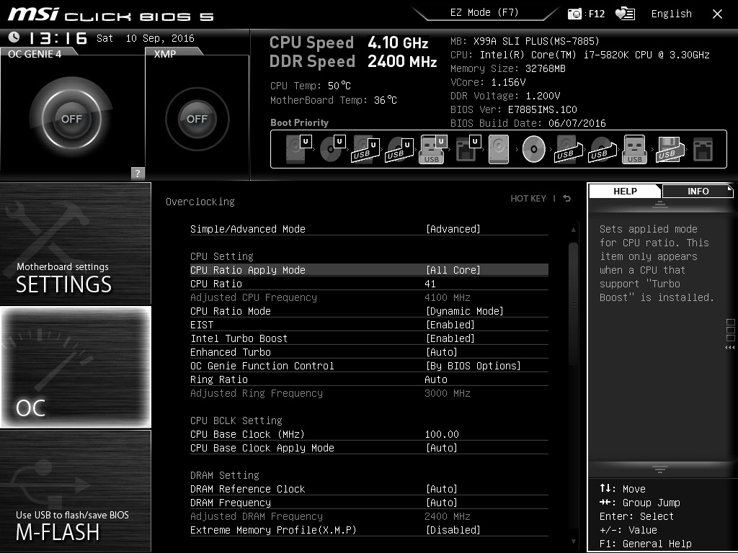The width and height of the screenshot is (738, 553).
Task: Select the legacy CD/DVD boot icon
Action: click(534, 149)
